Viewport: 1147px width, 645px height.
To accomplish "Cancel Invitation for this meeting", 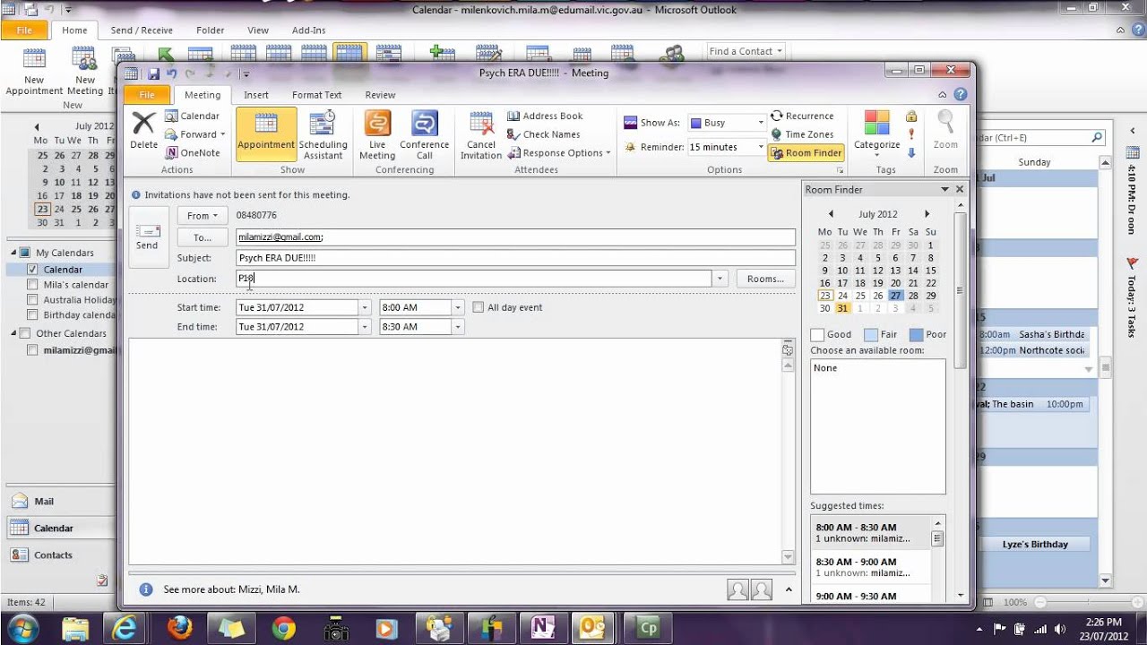I will click(x=481, y=134).
